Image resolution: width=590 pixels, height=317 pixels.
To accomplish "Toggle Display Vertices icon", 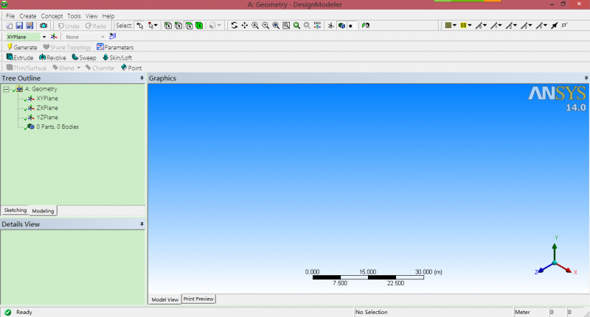I will (x=564, y=26).
